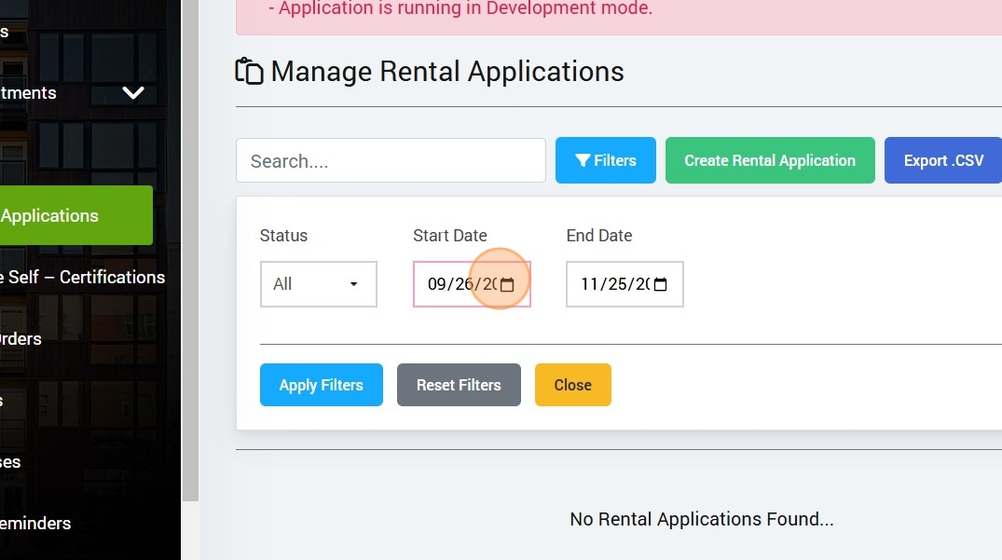Open the End Date calendar picker icon
Image resolution: width=1002 pixels, height=560 pixels.
[661, 285]
